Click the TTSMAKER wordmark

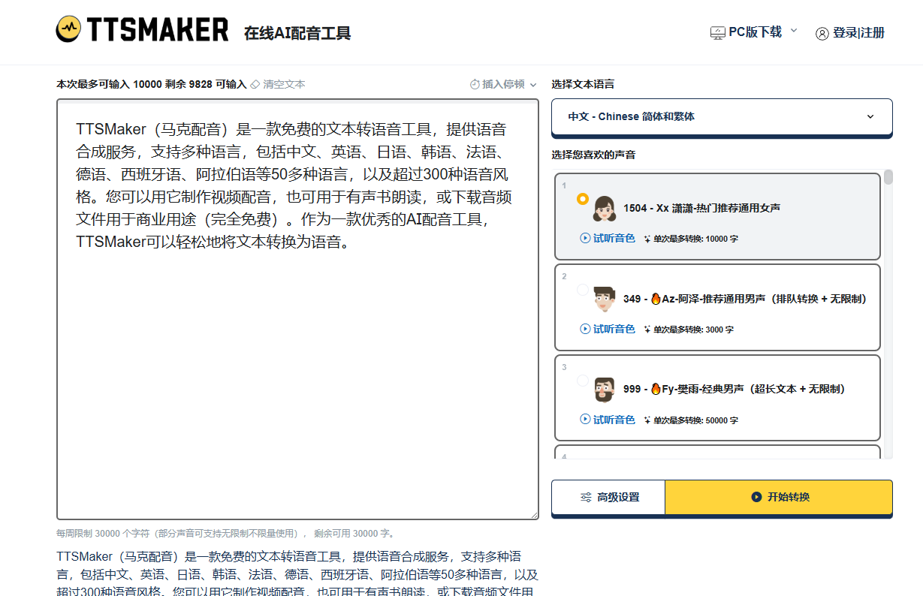[158, 30]
